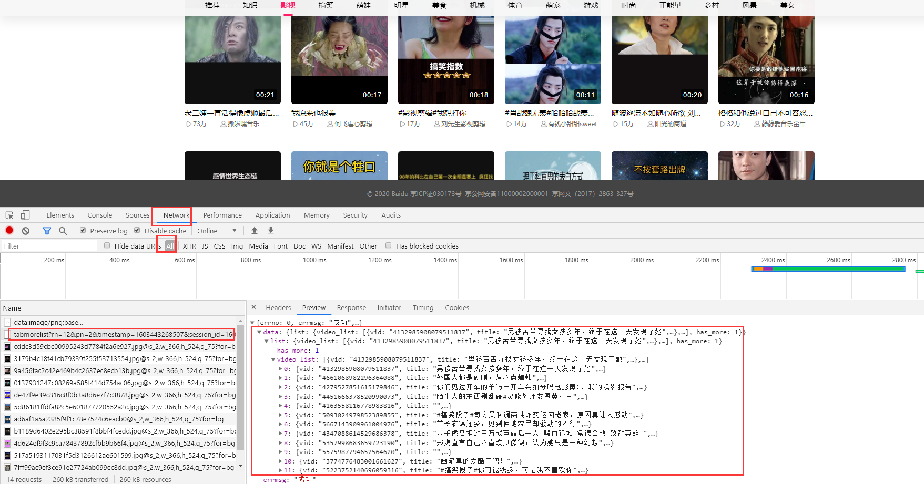Image resolution: width=924 pixels, height=484 pixels.
Task: Open the 我原来也很美 video title link
Action: 313,113
